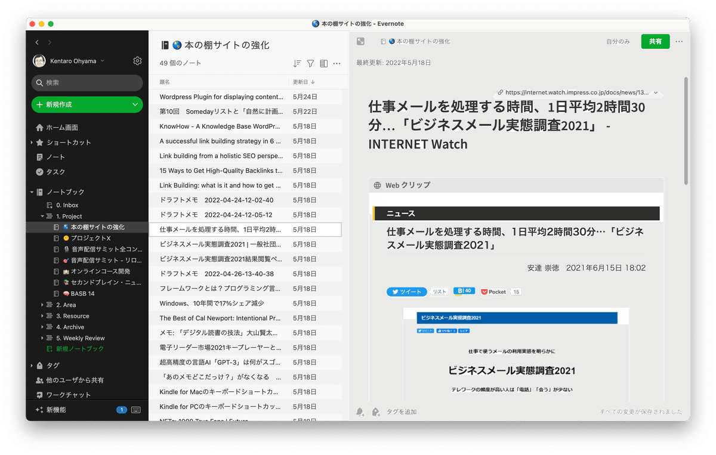The width and height of the screenshot is (716, 455).
Task: Click the 本の棚サイトの強化 notebook breadcrumb
Action: 415,42
